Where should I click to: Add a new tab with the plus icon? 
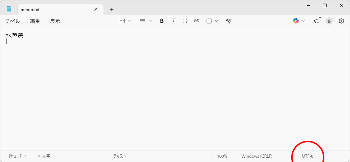click(111, 10)
